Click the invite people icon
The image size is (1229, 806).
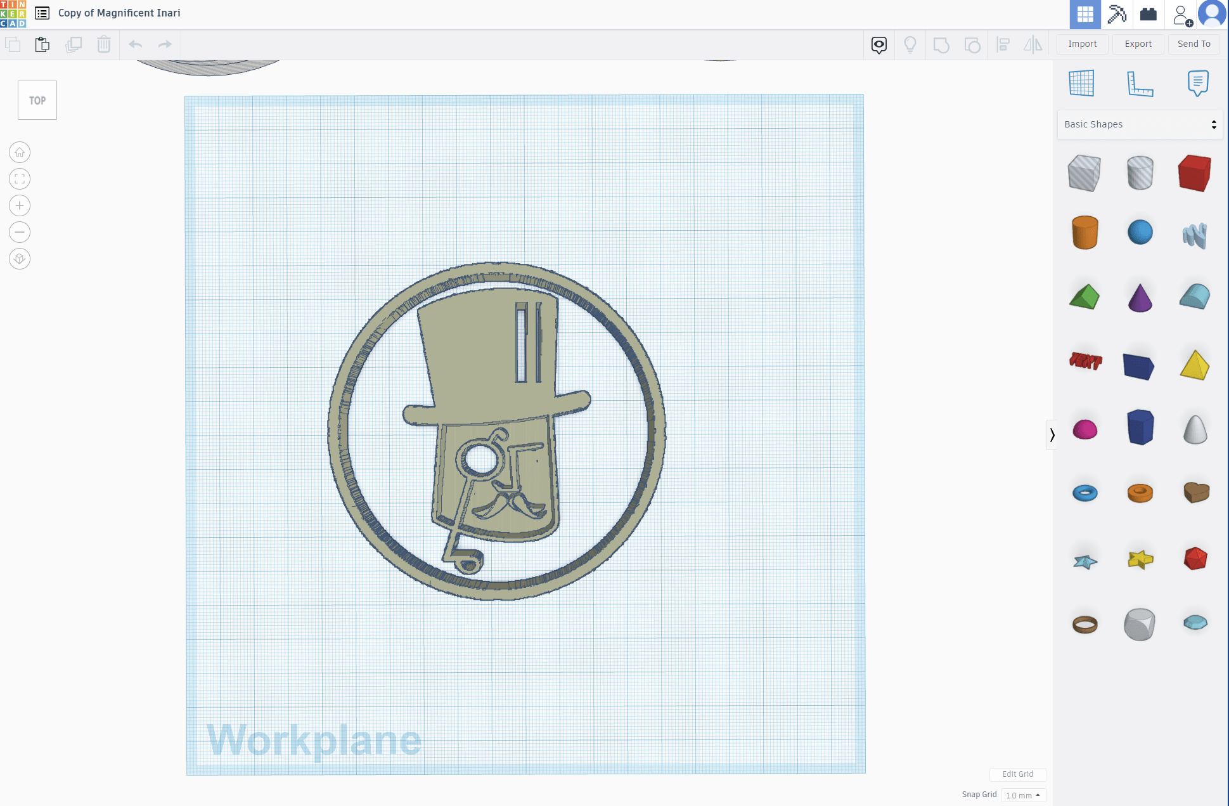[1181, 15]
